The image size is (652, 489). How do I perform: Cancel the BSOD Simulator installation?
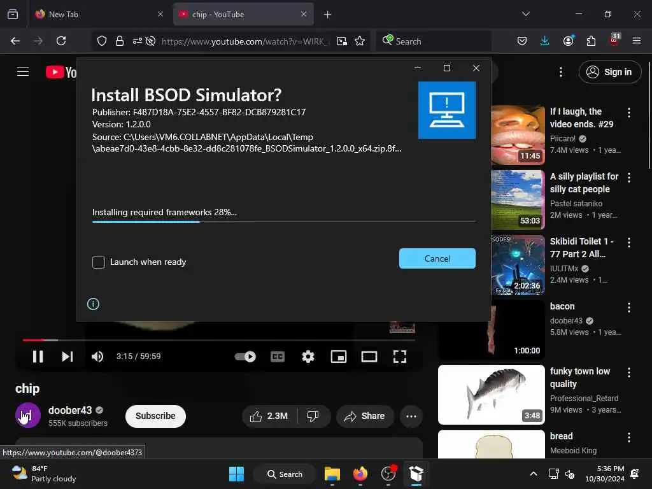pyautogui.click(x=437, y=259)
